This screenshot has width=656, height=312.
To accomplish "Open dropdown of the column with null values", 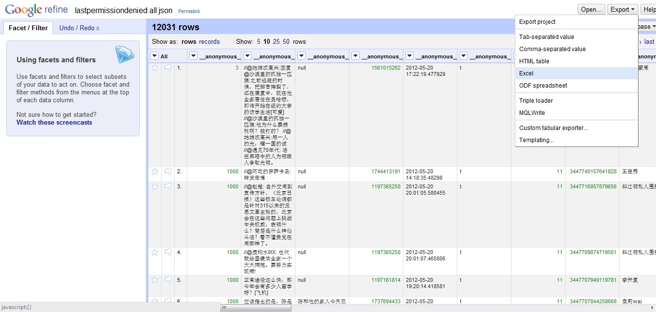I will tap(301, 56).
